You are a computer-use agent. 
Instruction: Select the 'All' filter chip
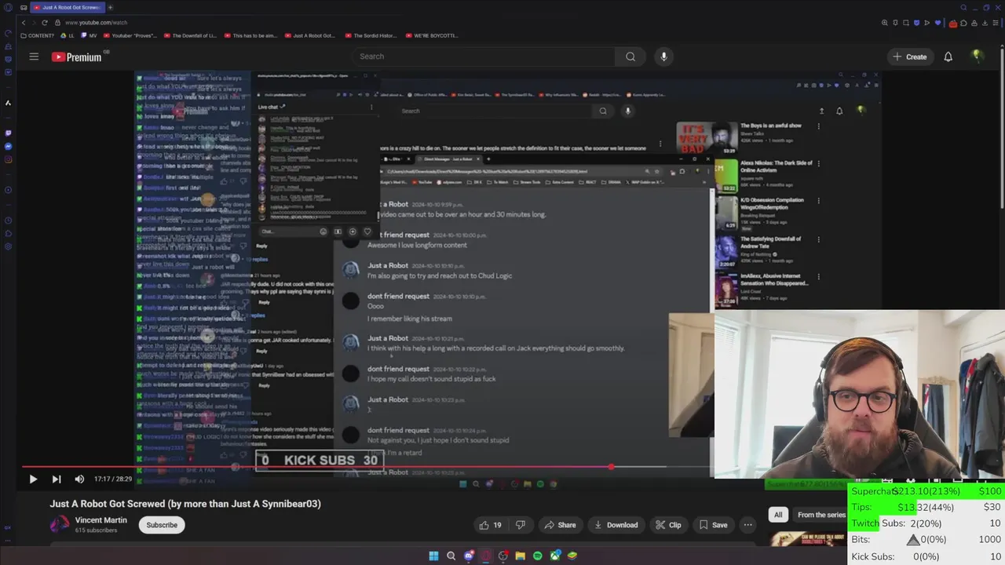778,515
